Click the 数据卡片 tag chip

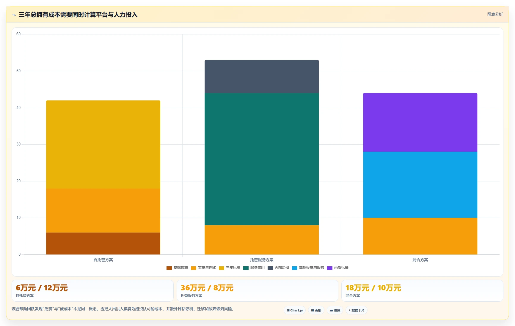pos(357,310)
